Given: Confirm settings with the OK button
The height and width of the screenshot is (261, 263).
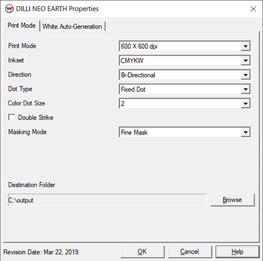Looking at the screenshot, I should click(142, 252).
